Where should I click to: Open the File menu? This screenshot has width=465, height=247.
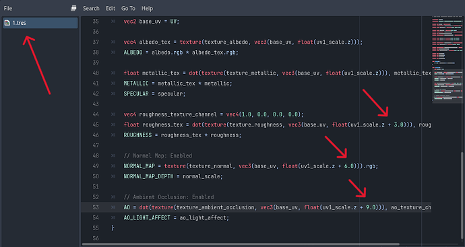[x=8, y=8]
